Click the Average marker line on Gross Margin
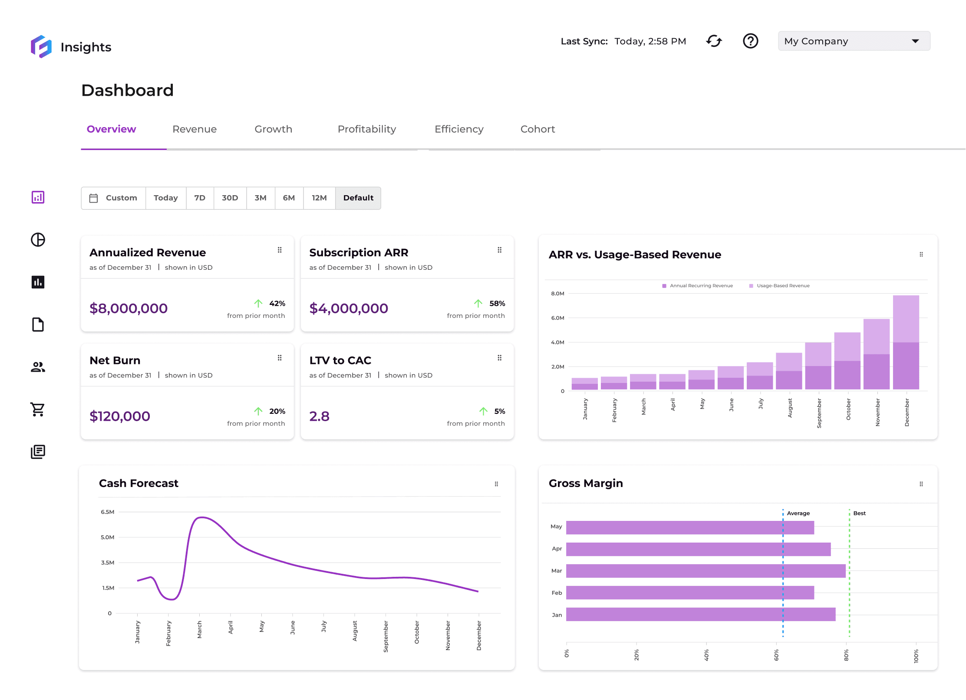The height and width of the screenshot is (700, 966). 783,572
